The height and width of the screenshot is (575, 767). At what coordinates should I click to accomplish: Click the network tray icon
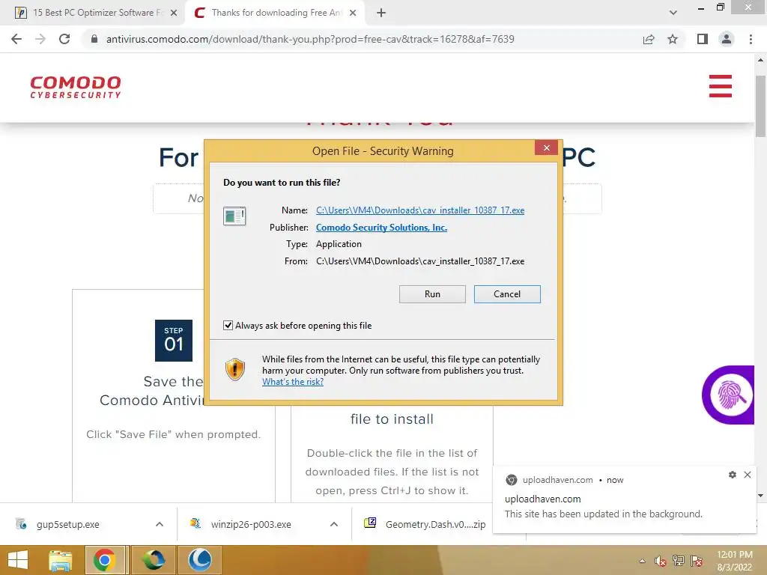point(679,561)
